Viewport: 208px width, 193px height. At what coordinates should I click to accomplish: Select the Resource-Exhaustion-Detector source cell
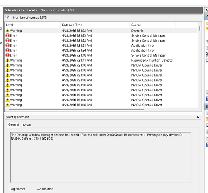click(x=152, y=60)
